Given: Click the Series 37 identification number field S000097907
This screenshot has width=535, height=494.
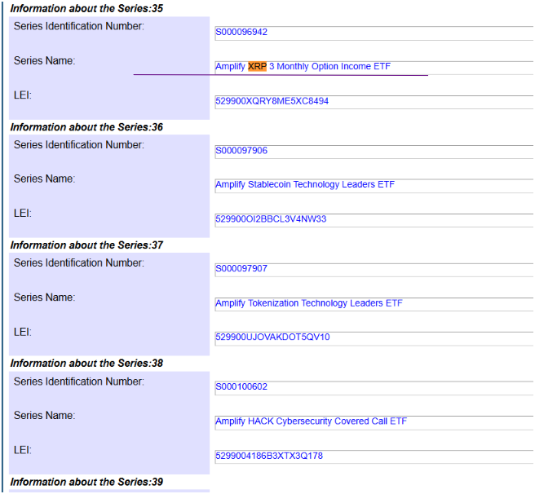Looking at the screenshot, I should tap(374, 270).
